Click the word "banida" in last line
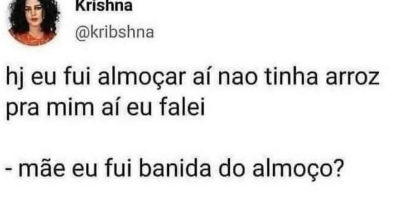Screen dimensions: 397x208 175,168
